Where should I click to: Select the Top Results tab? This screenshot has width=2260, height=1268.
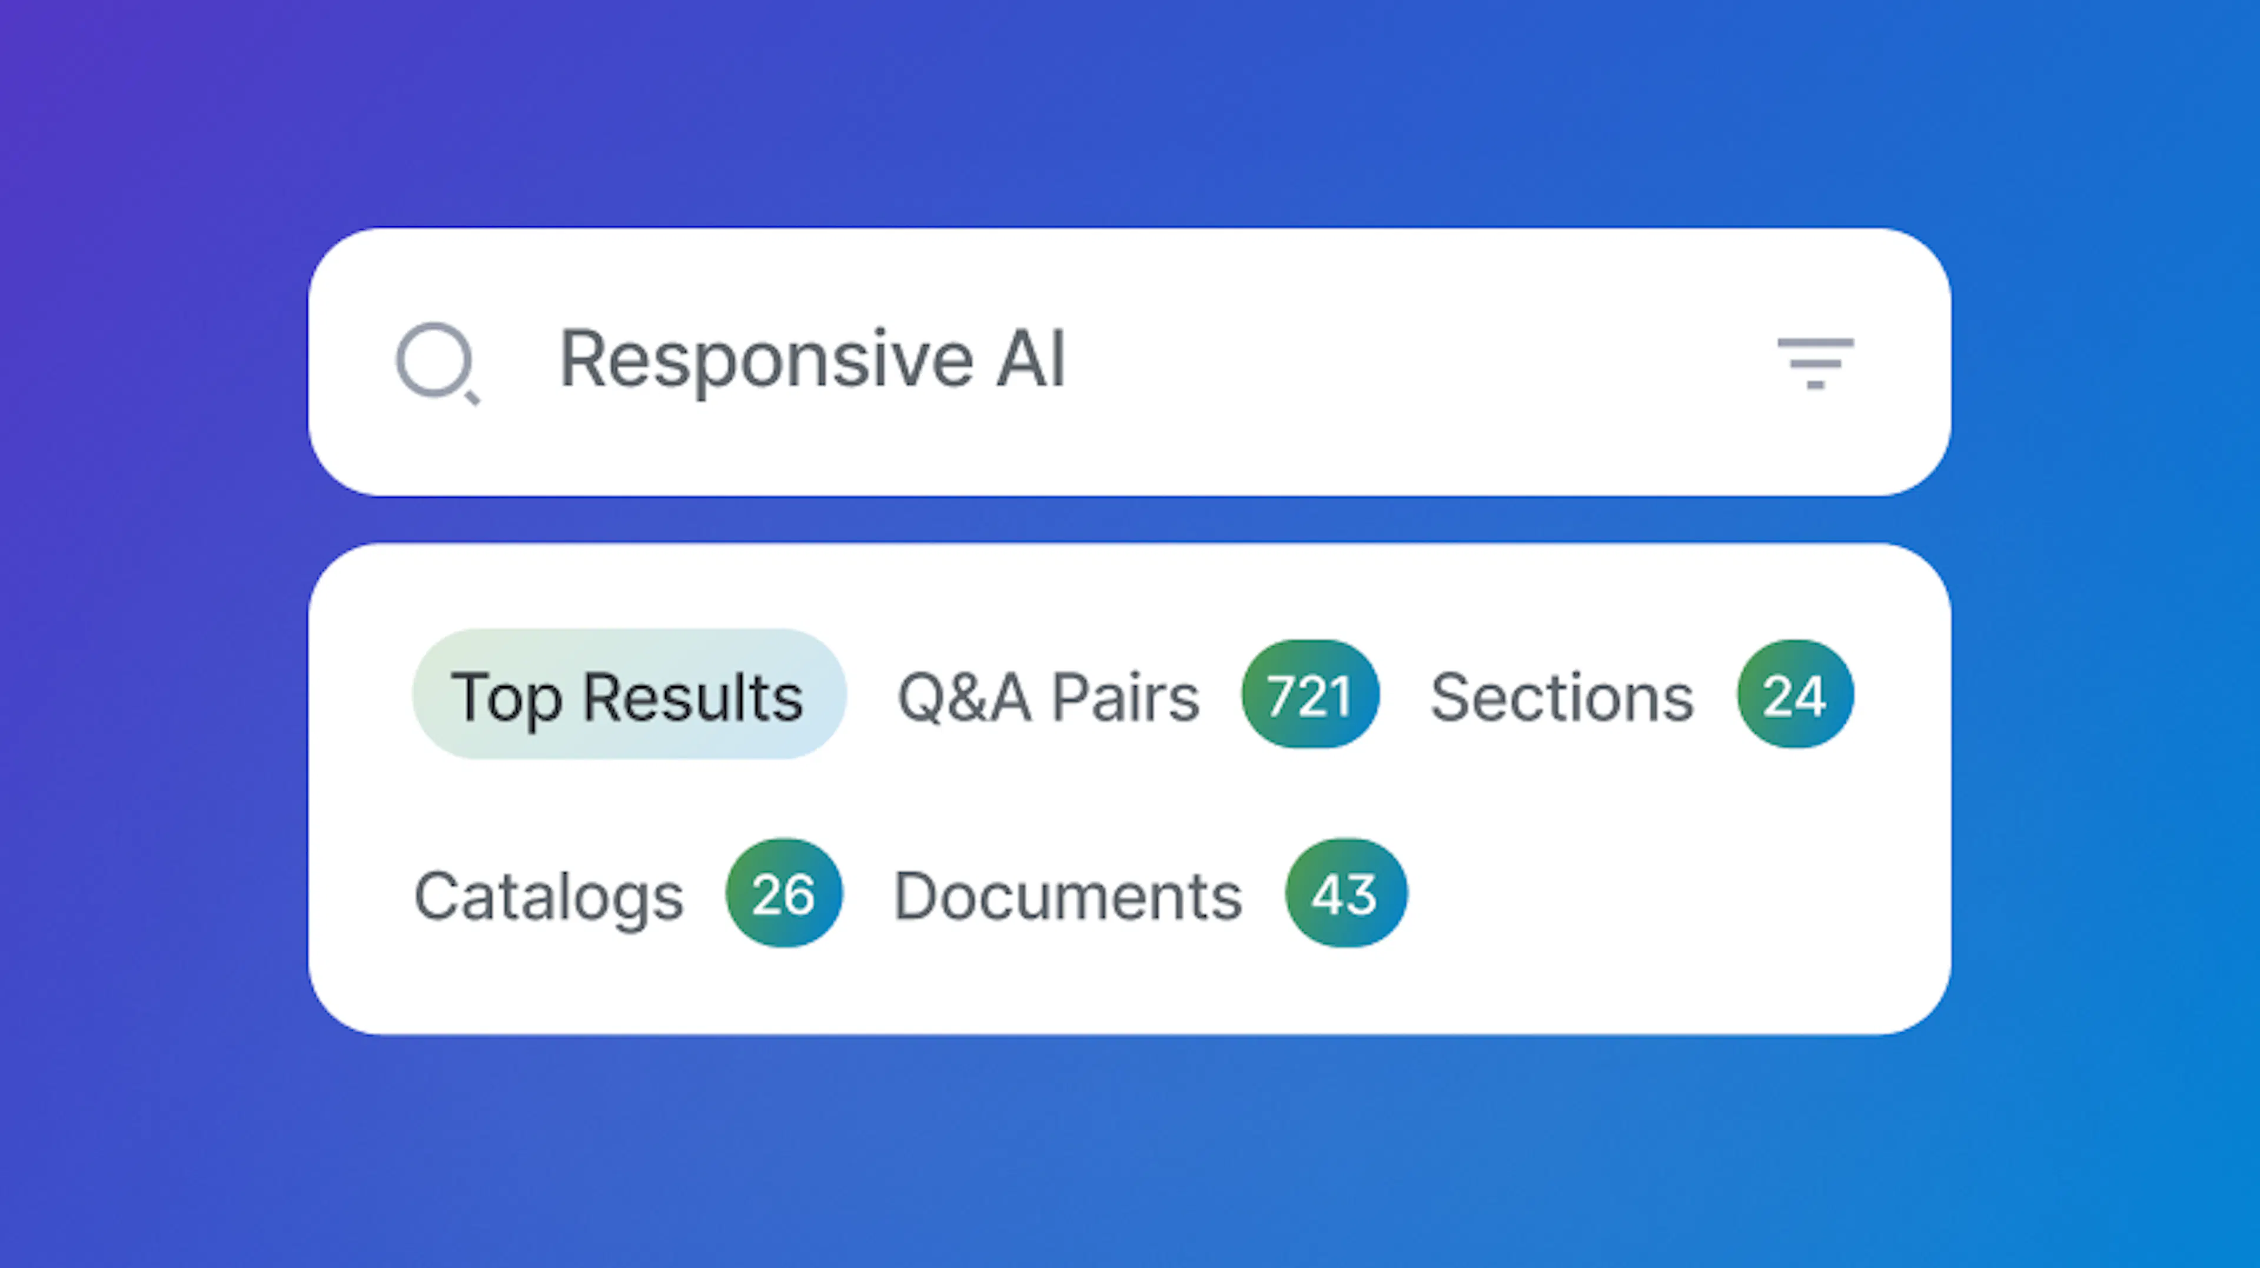(628, 694)
